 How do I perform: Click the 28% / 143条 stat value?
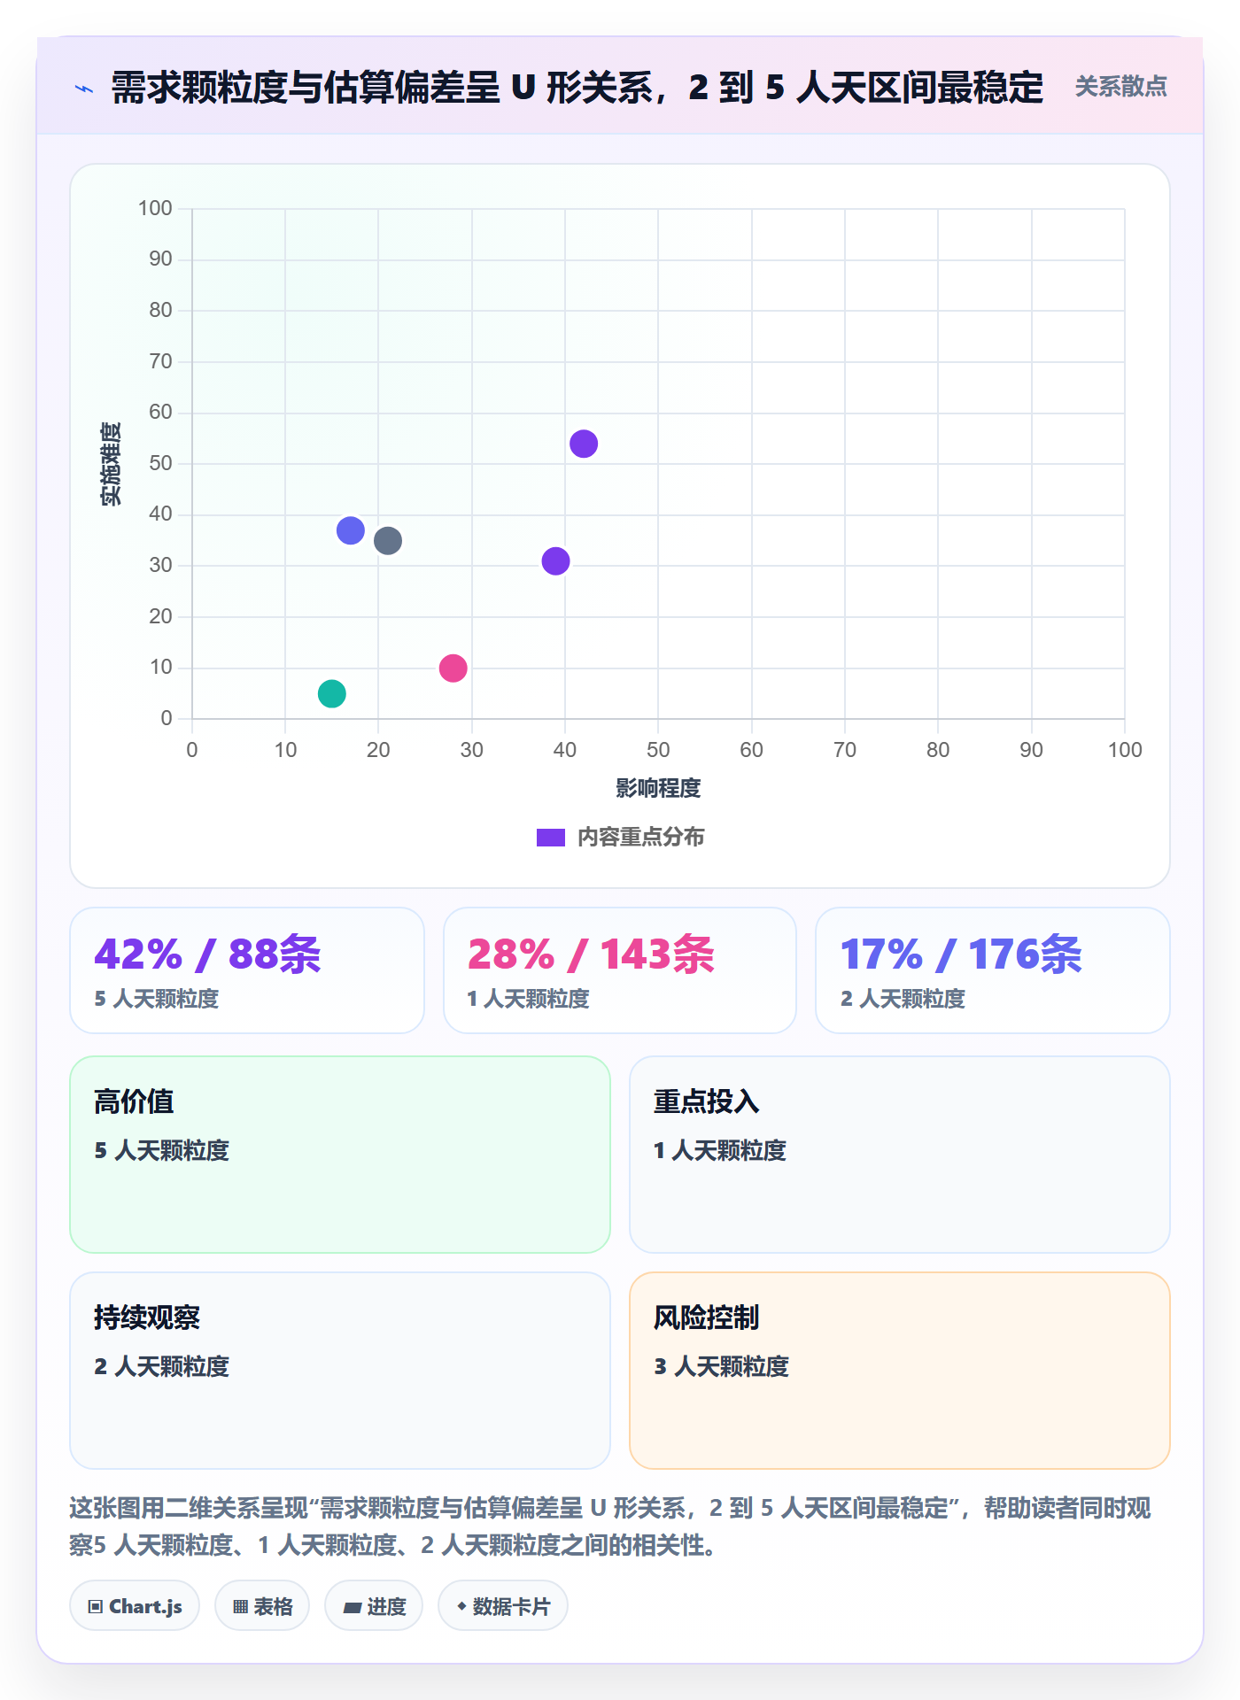coord(591,954)
